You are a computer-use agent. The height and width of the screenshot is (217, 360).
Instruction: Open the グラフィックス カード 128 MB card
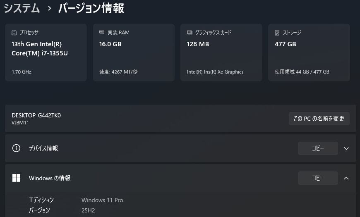pos(221,52)
